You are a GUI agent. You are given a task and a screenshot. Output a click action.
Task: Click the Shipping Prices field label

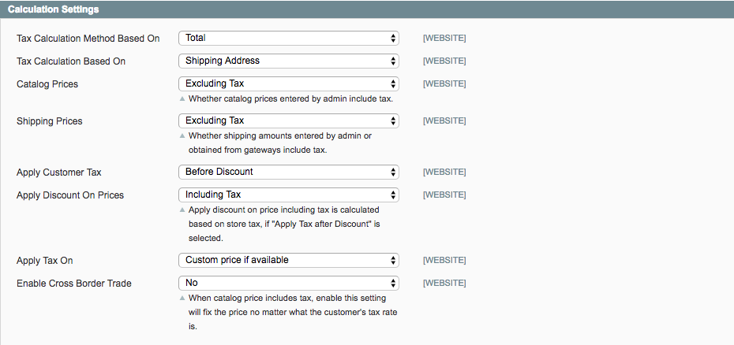point(49,121)
